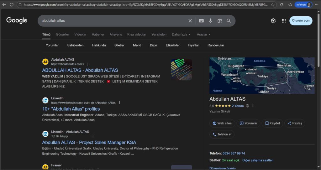Open Google Lens image search
The width and height of the screenshot is (321, 170).
(220, 21)
